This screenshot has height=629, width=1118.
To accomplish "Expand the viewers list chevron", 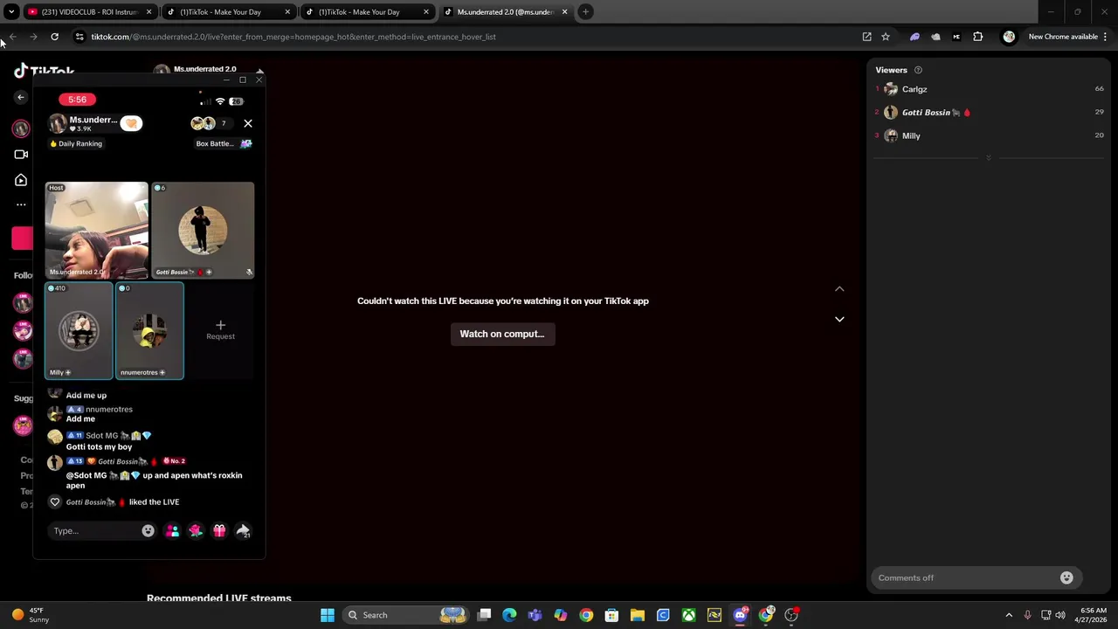I will [x=989, y=158].
